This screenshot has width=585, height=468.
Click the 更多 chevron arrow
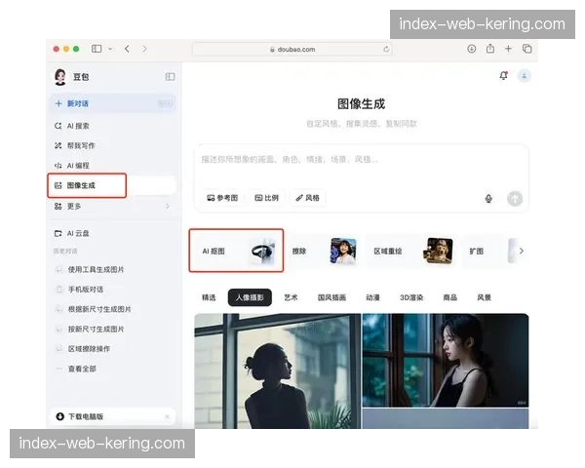coord(168,206)
